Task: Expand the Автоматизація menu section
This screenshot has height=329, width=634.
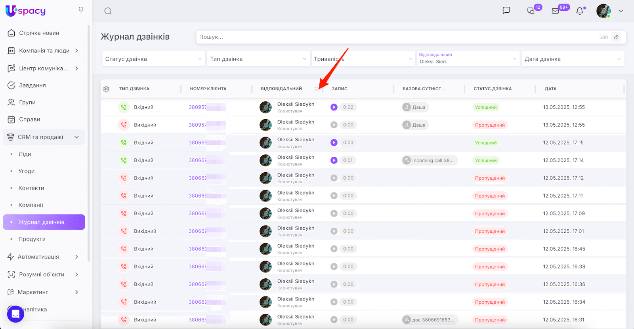Action: coord(76,257)
